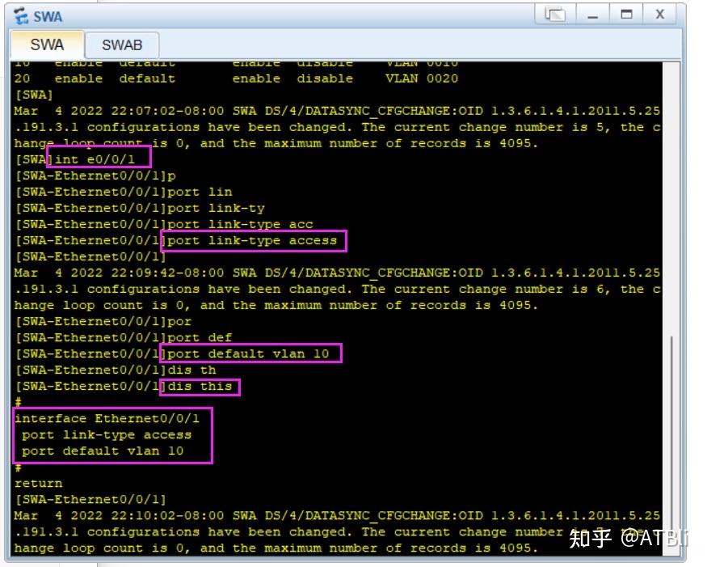Screen dimensions: 707x567
Task: Click 'interface Ethernet0/0/1' output line
Action: point(107,418)
